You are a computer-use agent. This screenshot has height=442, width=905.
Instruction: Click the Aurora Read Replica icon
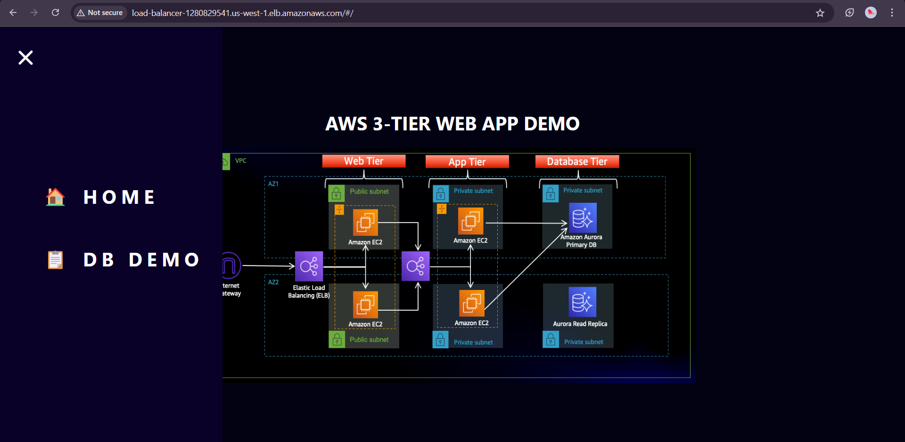click(583, 302)
